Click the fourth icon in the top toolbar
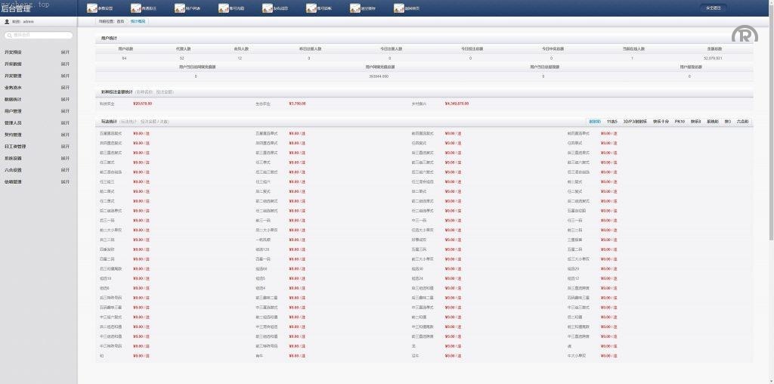This screenshot has height=384, width=774. point(224,8)
